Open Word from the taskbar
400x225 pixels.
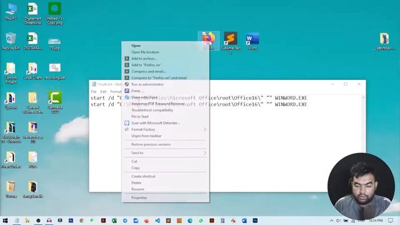point(244,221)
